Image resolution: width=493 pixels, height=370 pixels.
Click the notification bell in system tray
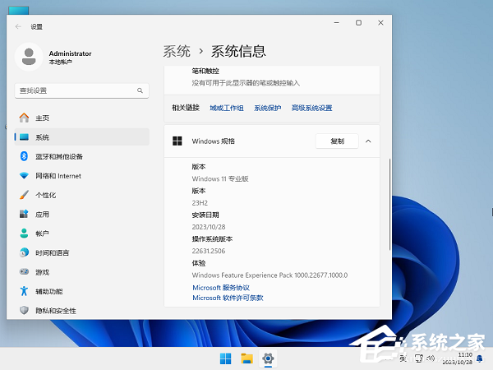480,358
